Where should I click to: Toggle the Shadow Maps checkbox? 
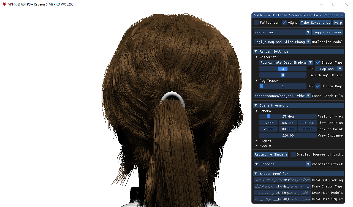pyautogui.click(x=318, y=62)
